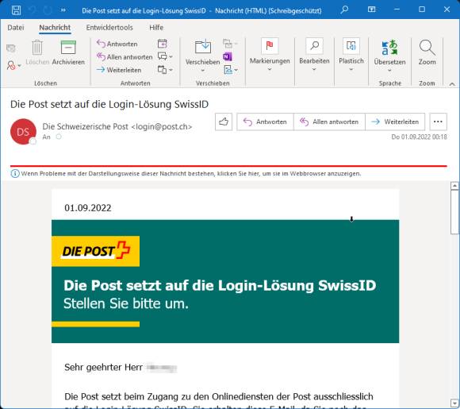
Task: Click the subject line Die Post setzt auf die Login-Lösung SwissID
Action: 109,104
